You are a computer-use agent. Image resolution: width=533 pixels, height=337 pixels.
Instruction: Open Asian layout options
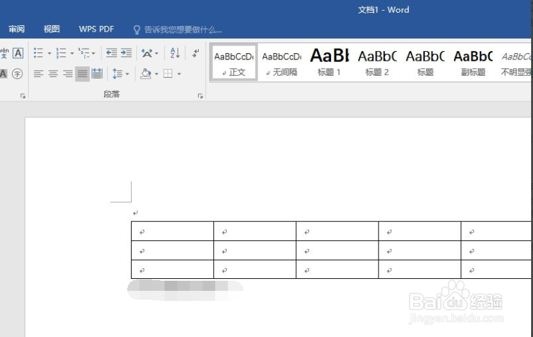click(x=147, y=53)
